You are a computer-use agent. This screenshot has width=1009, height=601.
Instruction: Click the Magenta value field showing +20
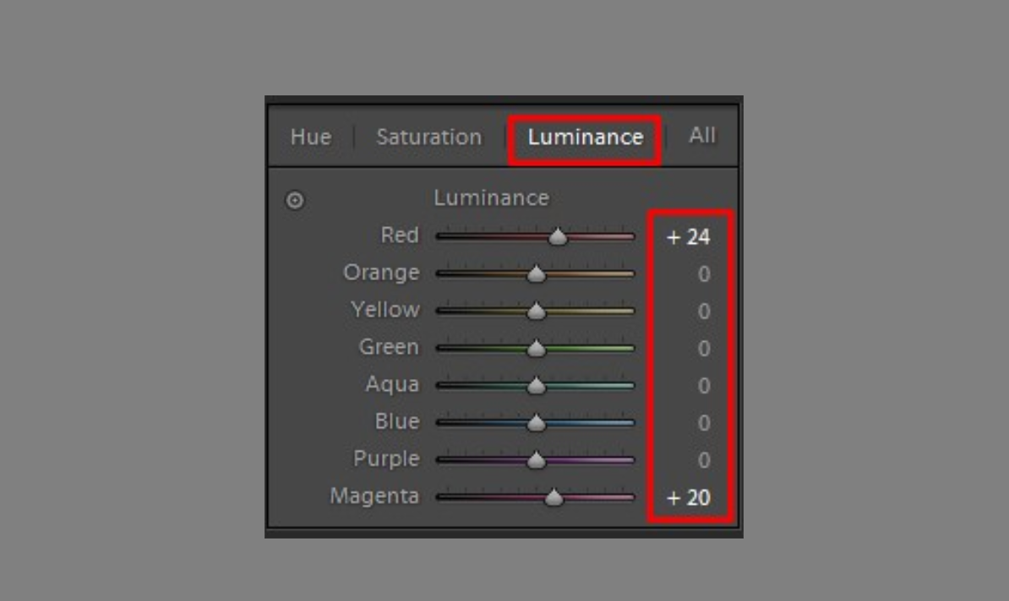pos(689,498)
